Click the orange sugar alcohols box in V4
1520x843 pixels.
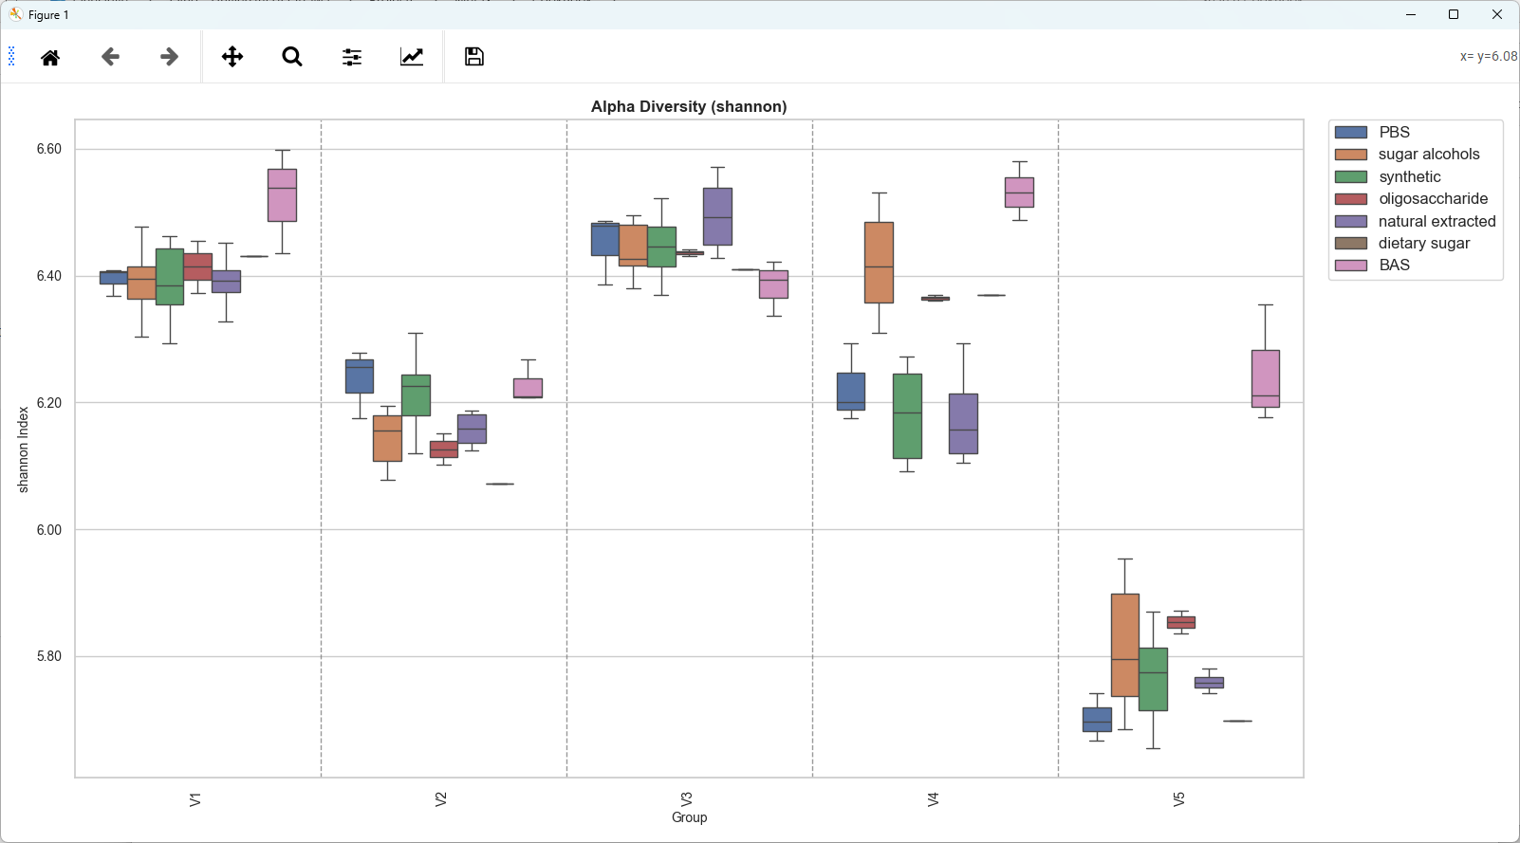coord(879,263)
